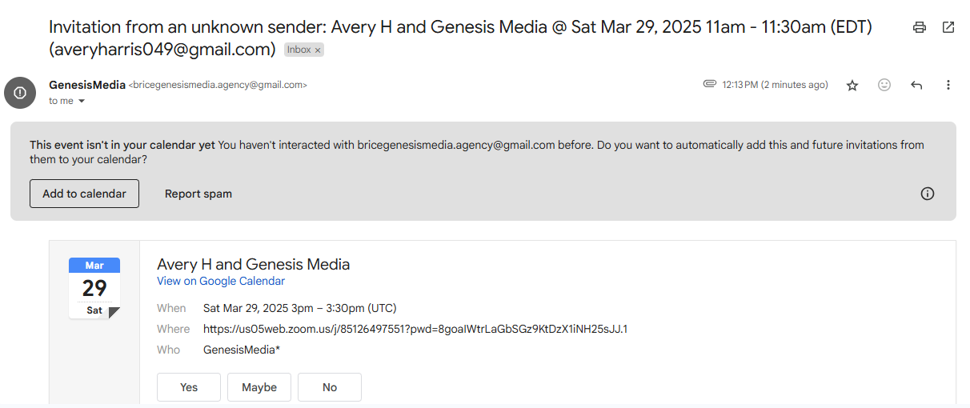Viewport: 970px width, 408px height.
Task: Respond Maybe to the invitation
Action: 259,387
